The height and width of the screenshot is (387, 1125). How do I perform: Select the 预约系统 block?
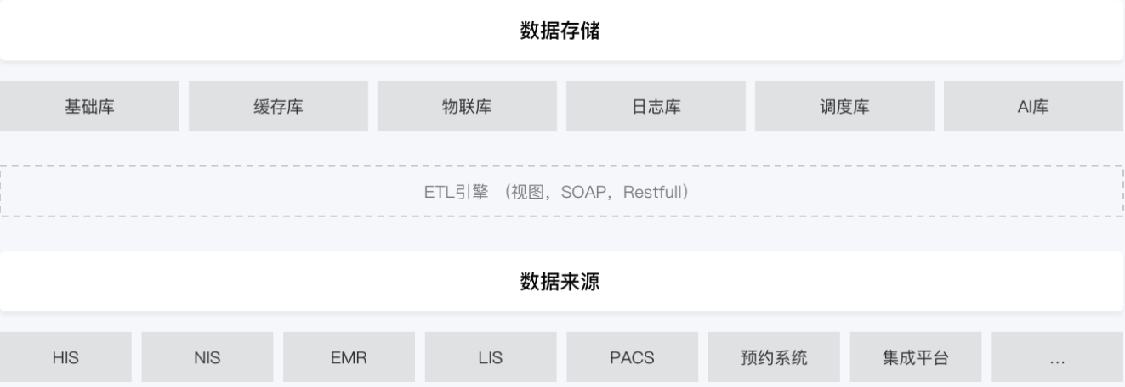pos(774,357)
